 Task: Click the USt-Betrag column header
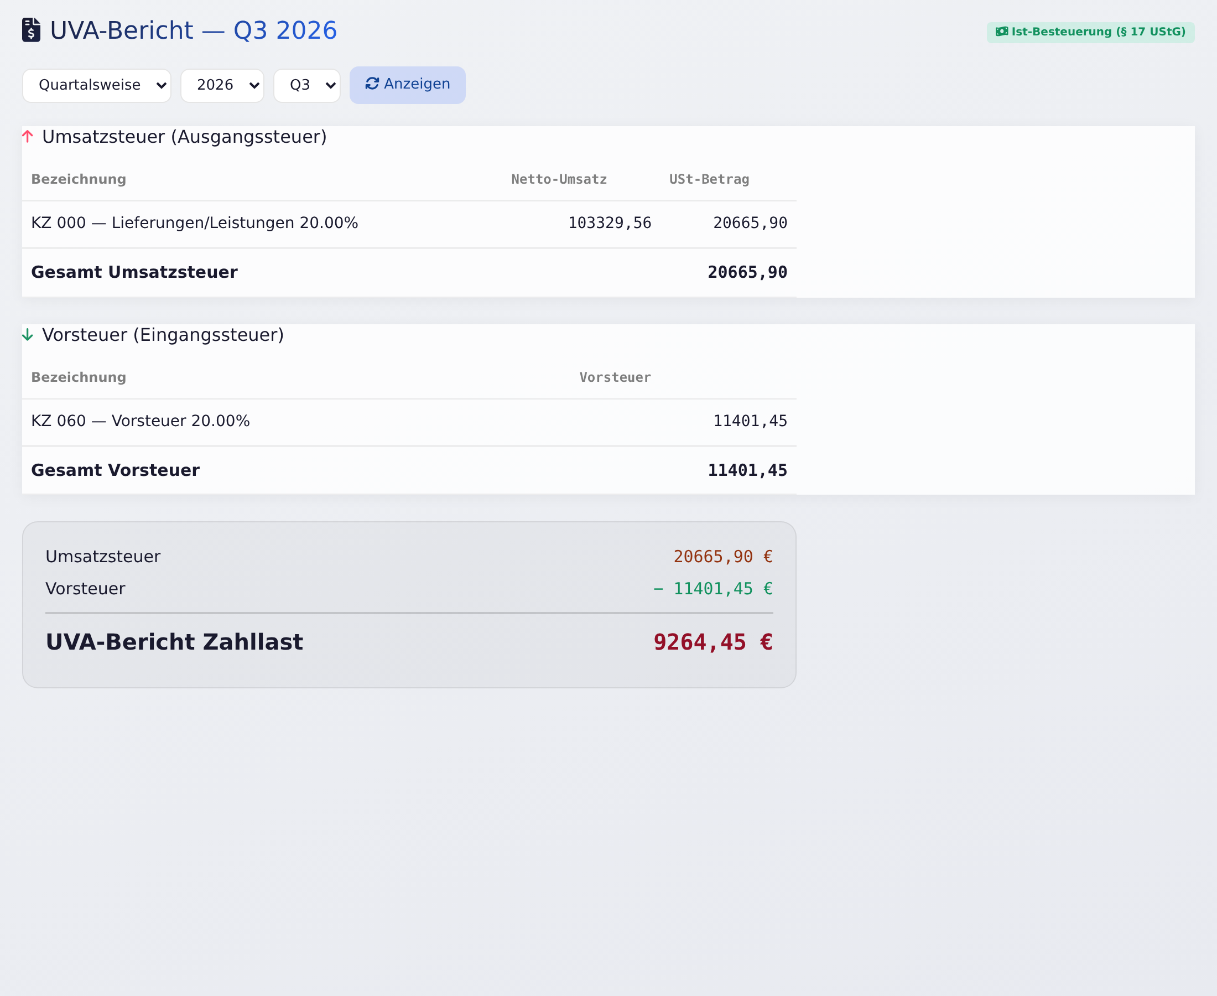[x=709, y=180]
